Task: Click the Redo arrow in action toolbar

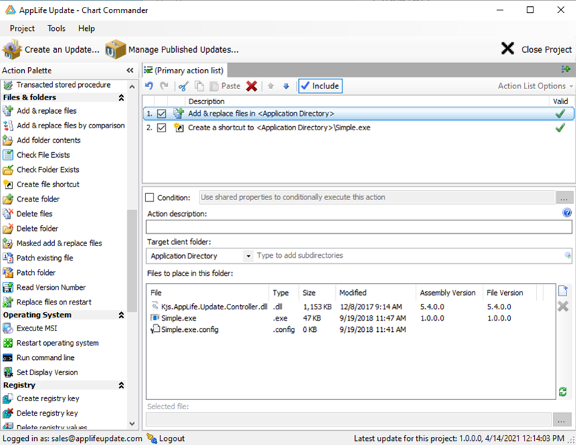Action: 164,86
